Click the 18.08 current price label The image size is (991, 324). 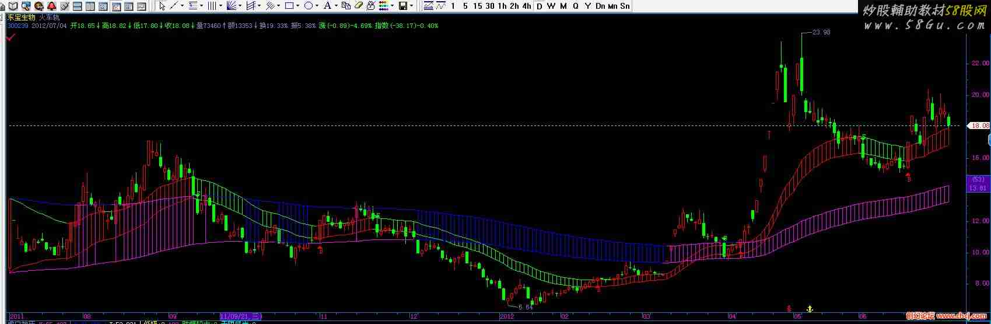pos(979,126)
